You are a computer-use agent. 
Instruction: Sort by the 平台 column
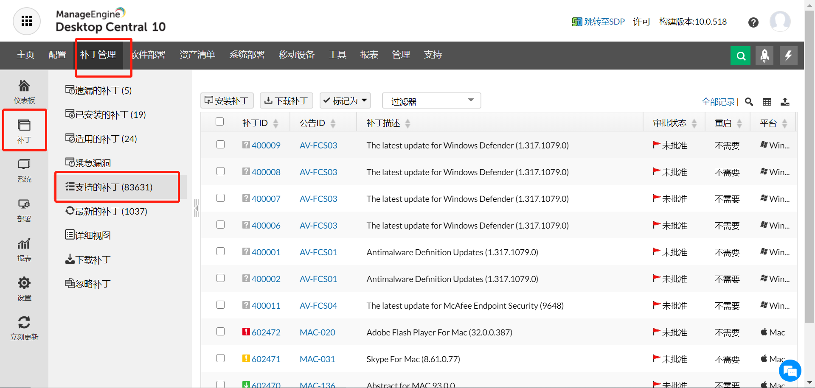(784, 123)
